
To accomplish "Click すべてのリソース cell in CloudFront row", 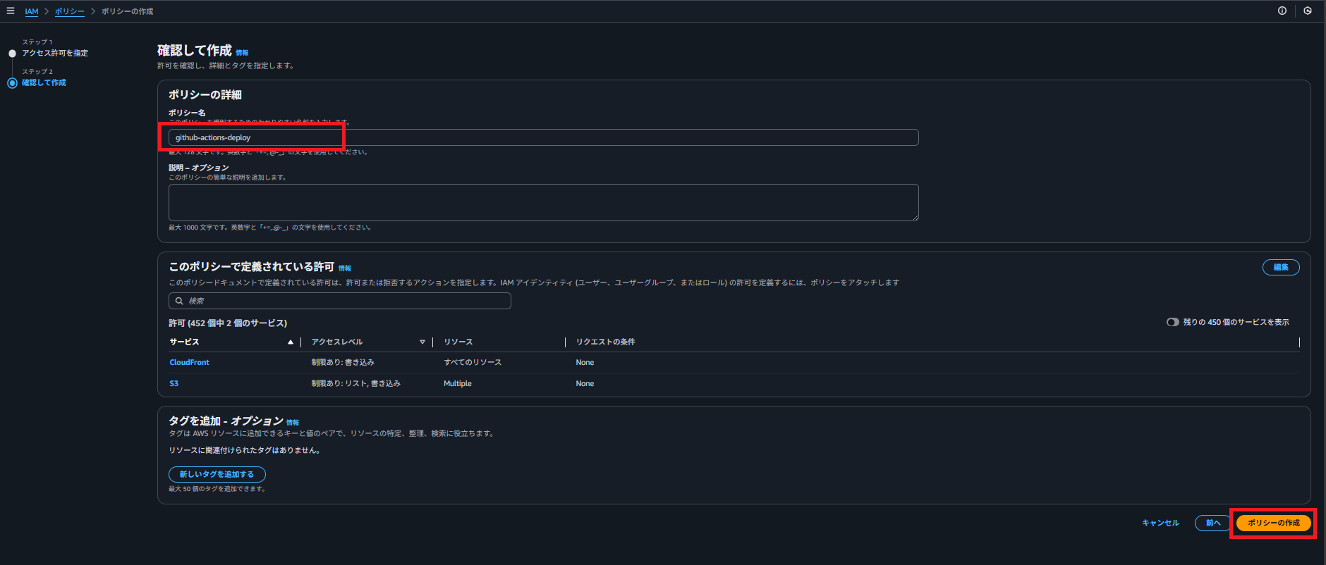I will tap(473, 362).
